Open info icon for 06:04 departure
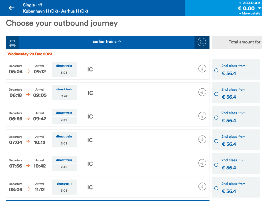 (202, 69)
